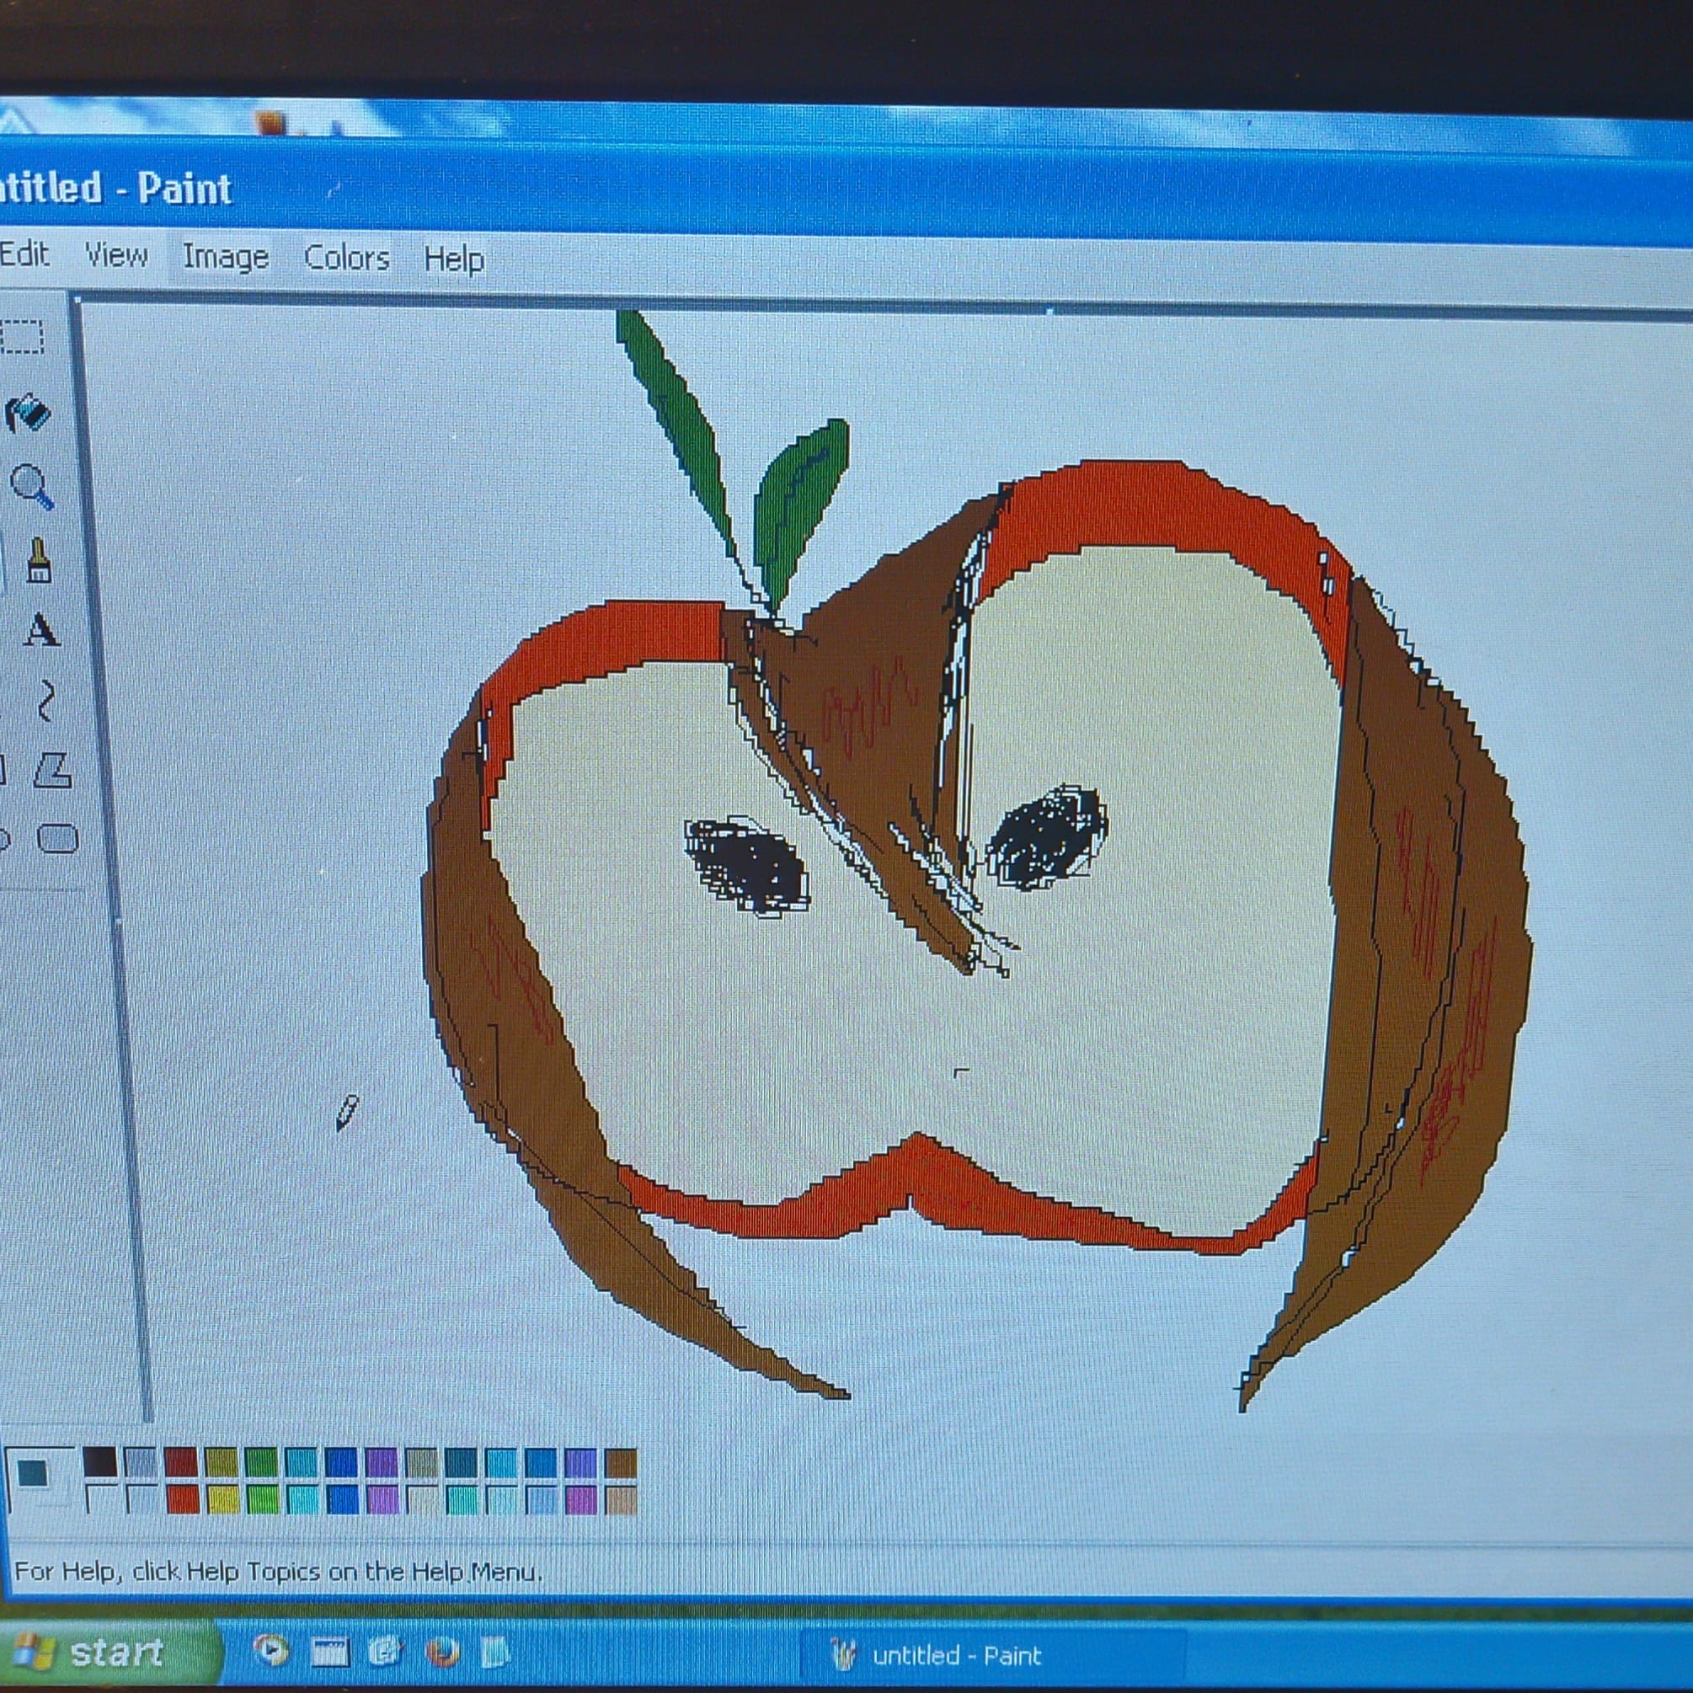
Task: Pick the Brush tool
Action: click(x=39, y=561)
